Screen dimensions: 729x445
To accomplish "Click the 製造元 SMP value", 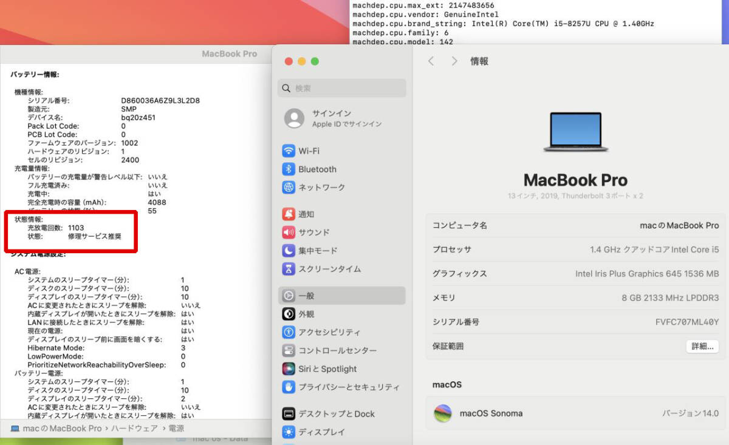I will click(129, 109).
